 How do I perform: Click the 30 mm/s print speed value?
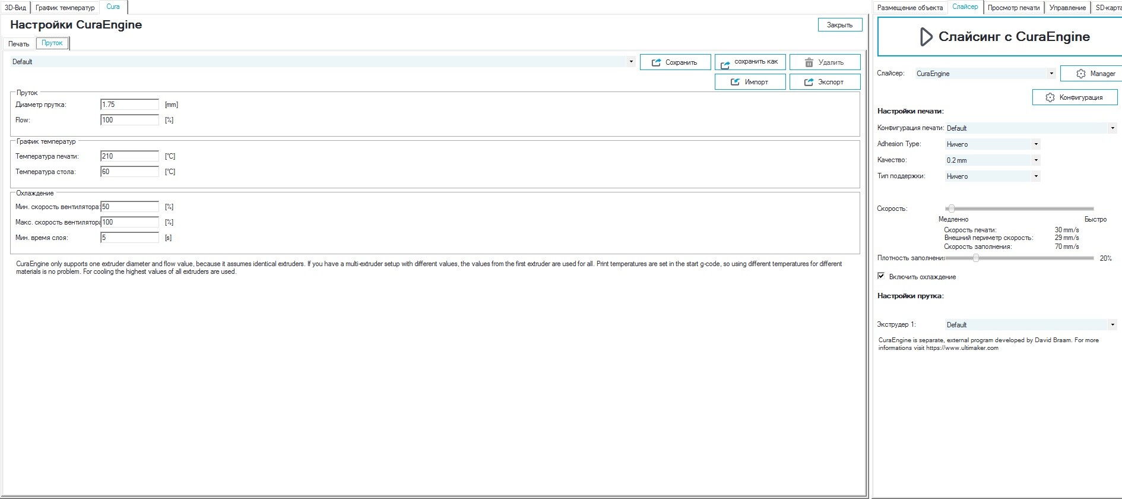pos(1067,230)
